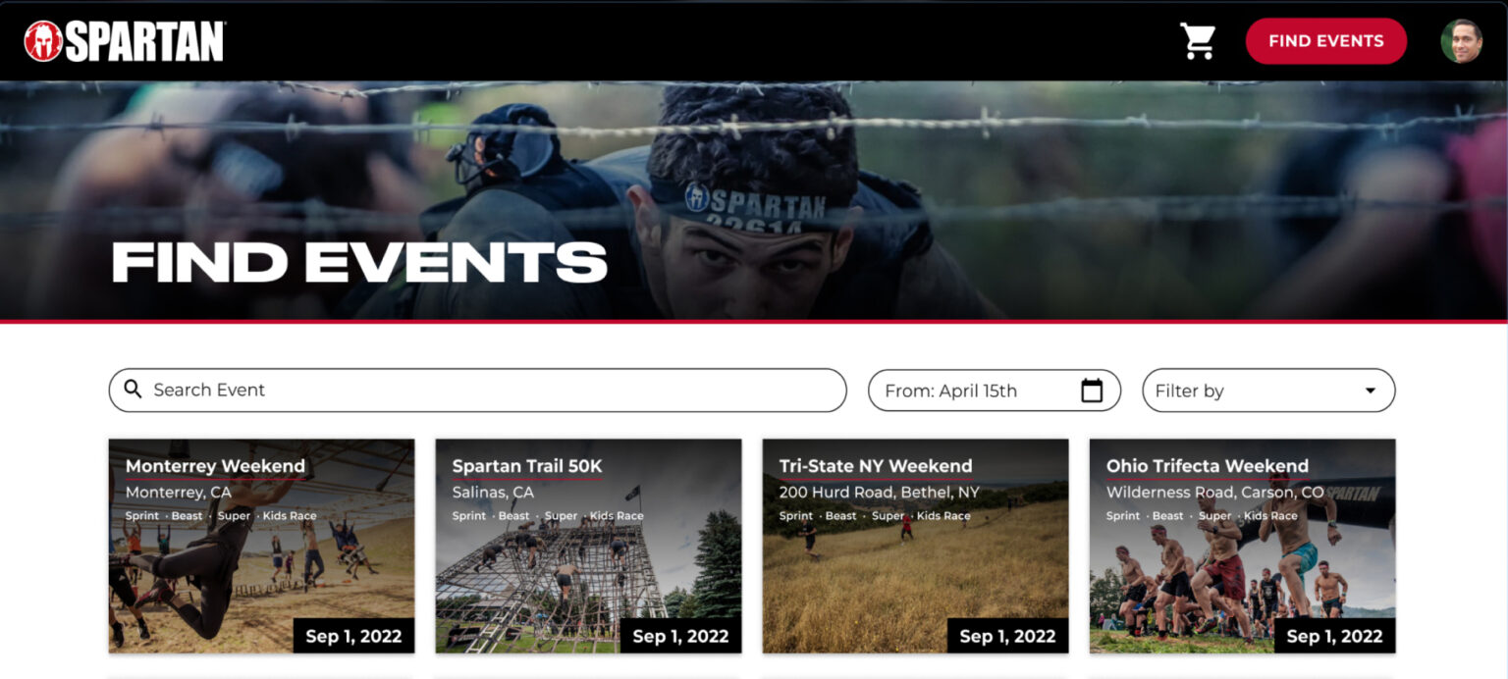Screen dimensions: 1508x679
Task: Click Sep 1, 2022 badge on Ohio card
Action: point(1335,636)
